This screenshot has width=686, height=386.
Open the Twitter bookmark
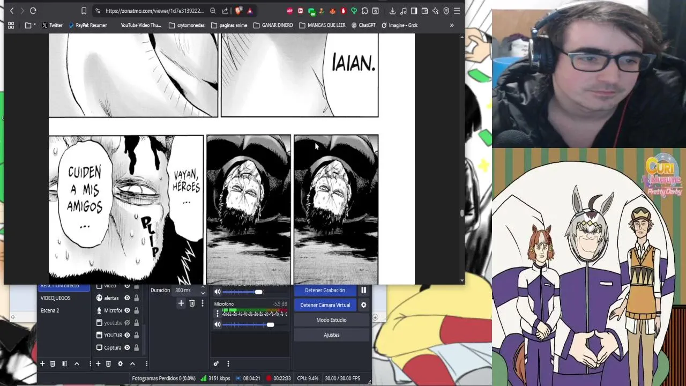(x=52, y=25)
